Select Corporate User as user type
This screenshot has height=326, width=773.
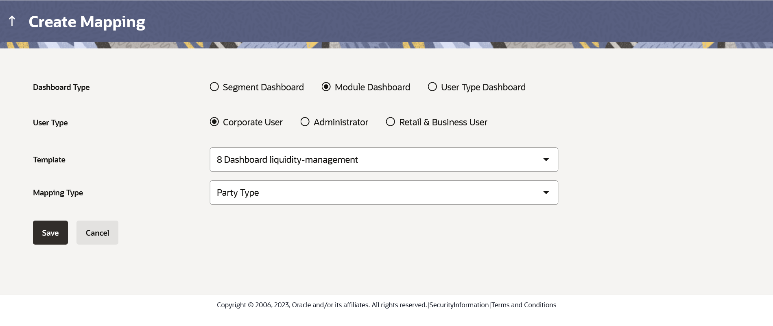point(214,122)
